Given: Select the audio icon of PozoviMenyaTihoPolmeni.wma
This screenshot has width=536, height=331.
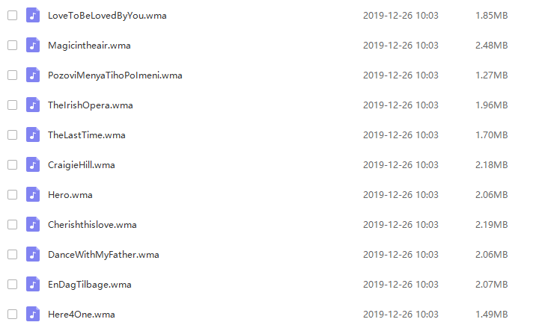Looking at the screenshot, I should 33,75.
